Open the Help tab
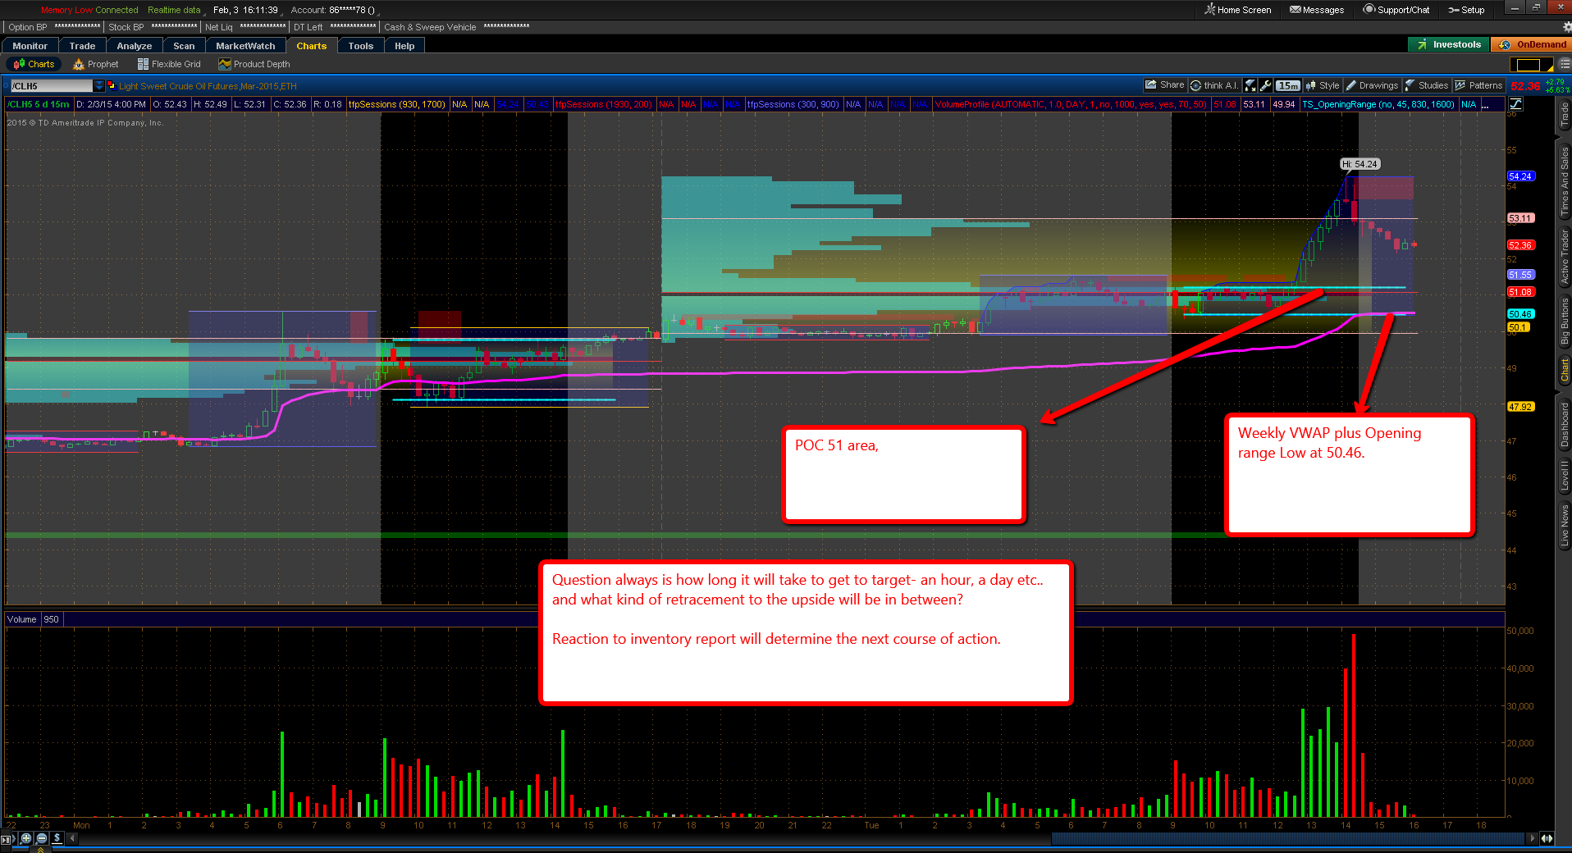Viewport: 1572px width, 853px height. [404, 46]
